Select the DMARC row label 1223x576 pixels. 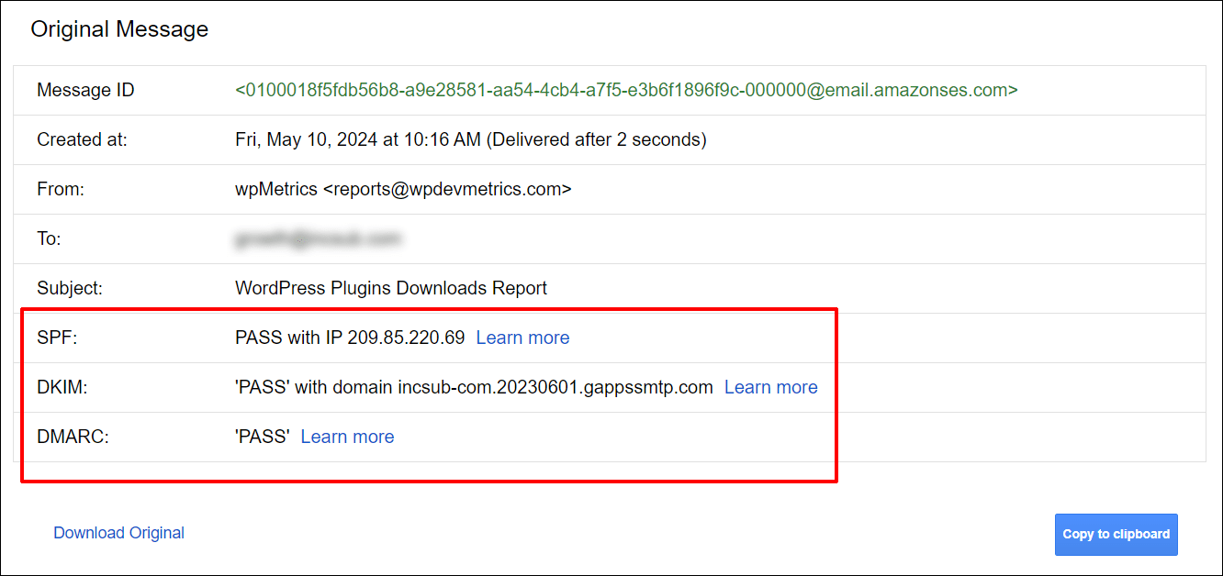point(72,436)
